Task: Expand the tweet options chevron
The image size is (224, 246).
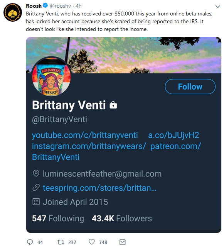Action: click(x=218, y=7)
